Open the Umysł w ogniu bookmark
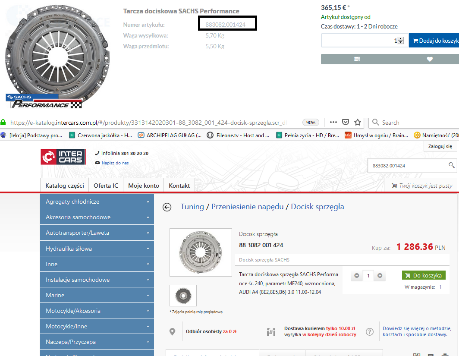The image size is (459, 356). pyautogui.click(x=376, y=135)
